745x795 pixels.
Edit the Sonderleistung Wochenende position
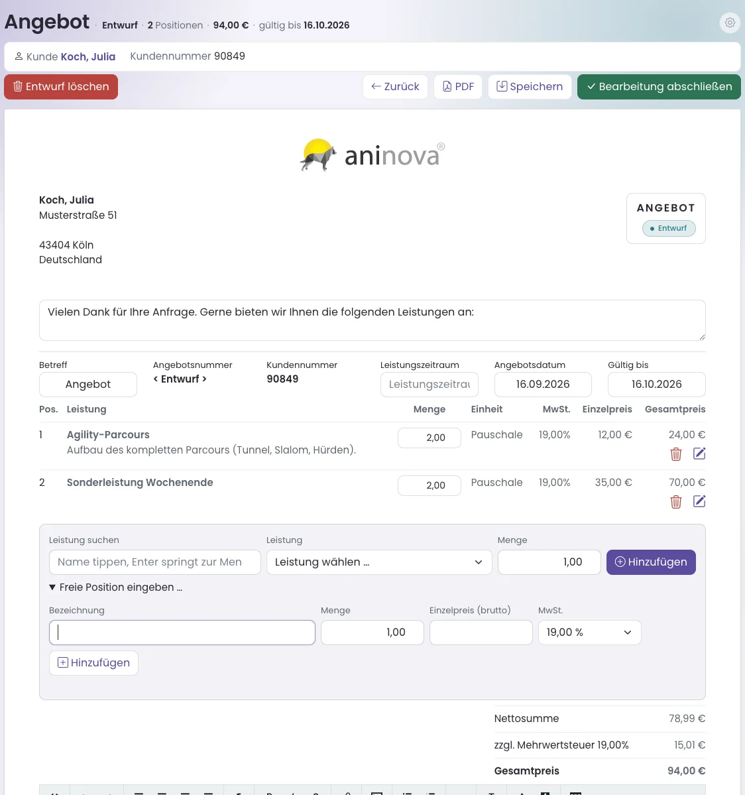tap(699, 501)
